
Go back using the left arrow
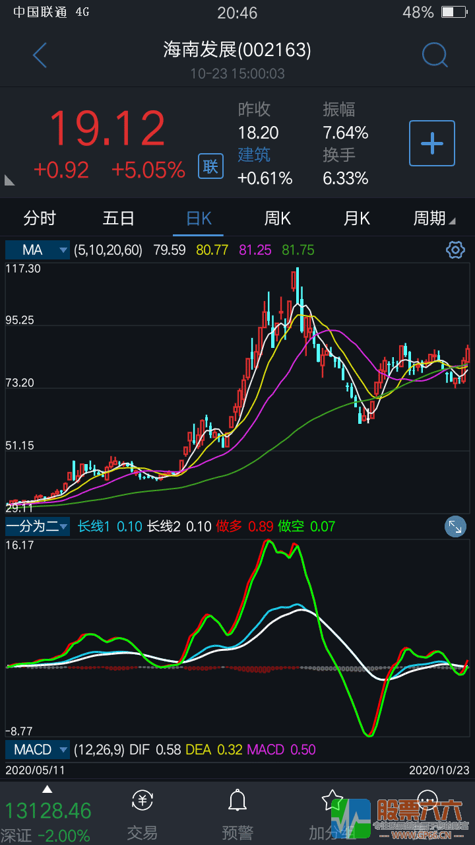[x=40, y=55]
